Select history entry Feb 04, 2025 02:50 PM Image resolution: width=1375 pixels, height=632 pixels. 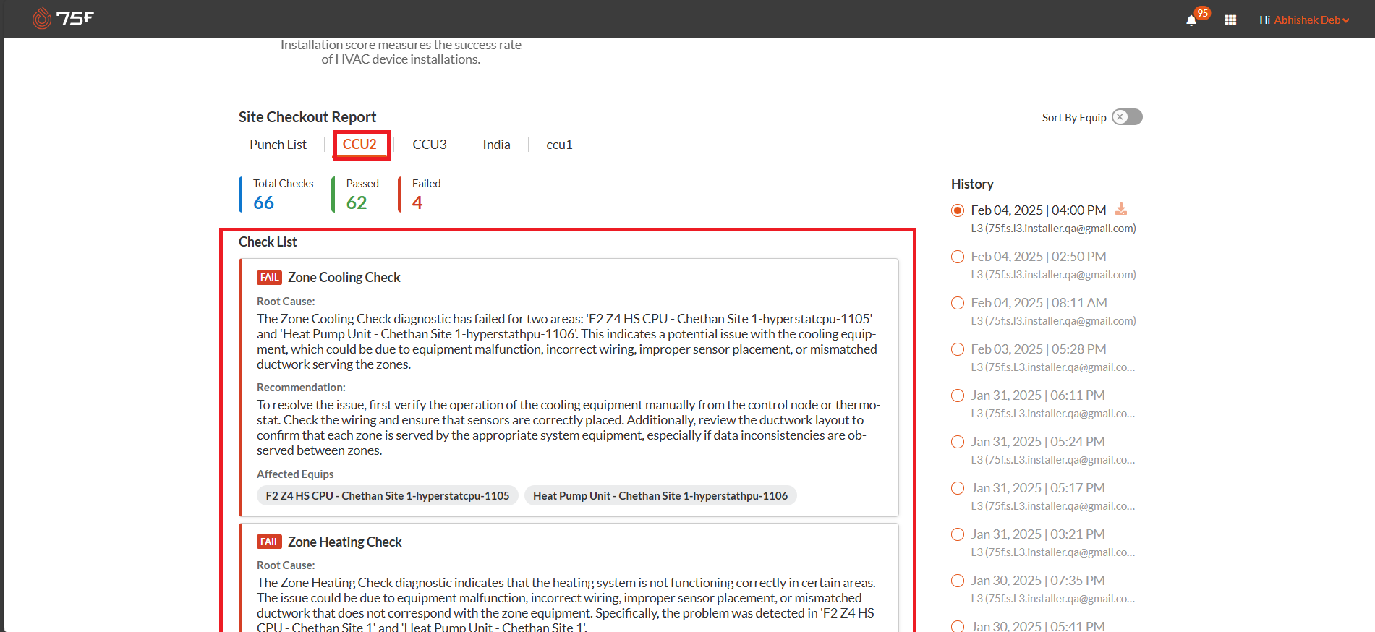pos(958,257)
